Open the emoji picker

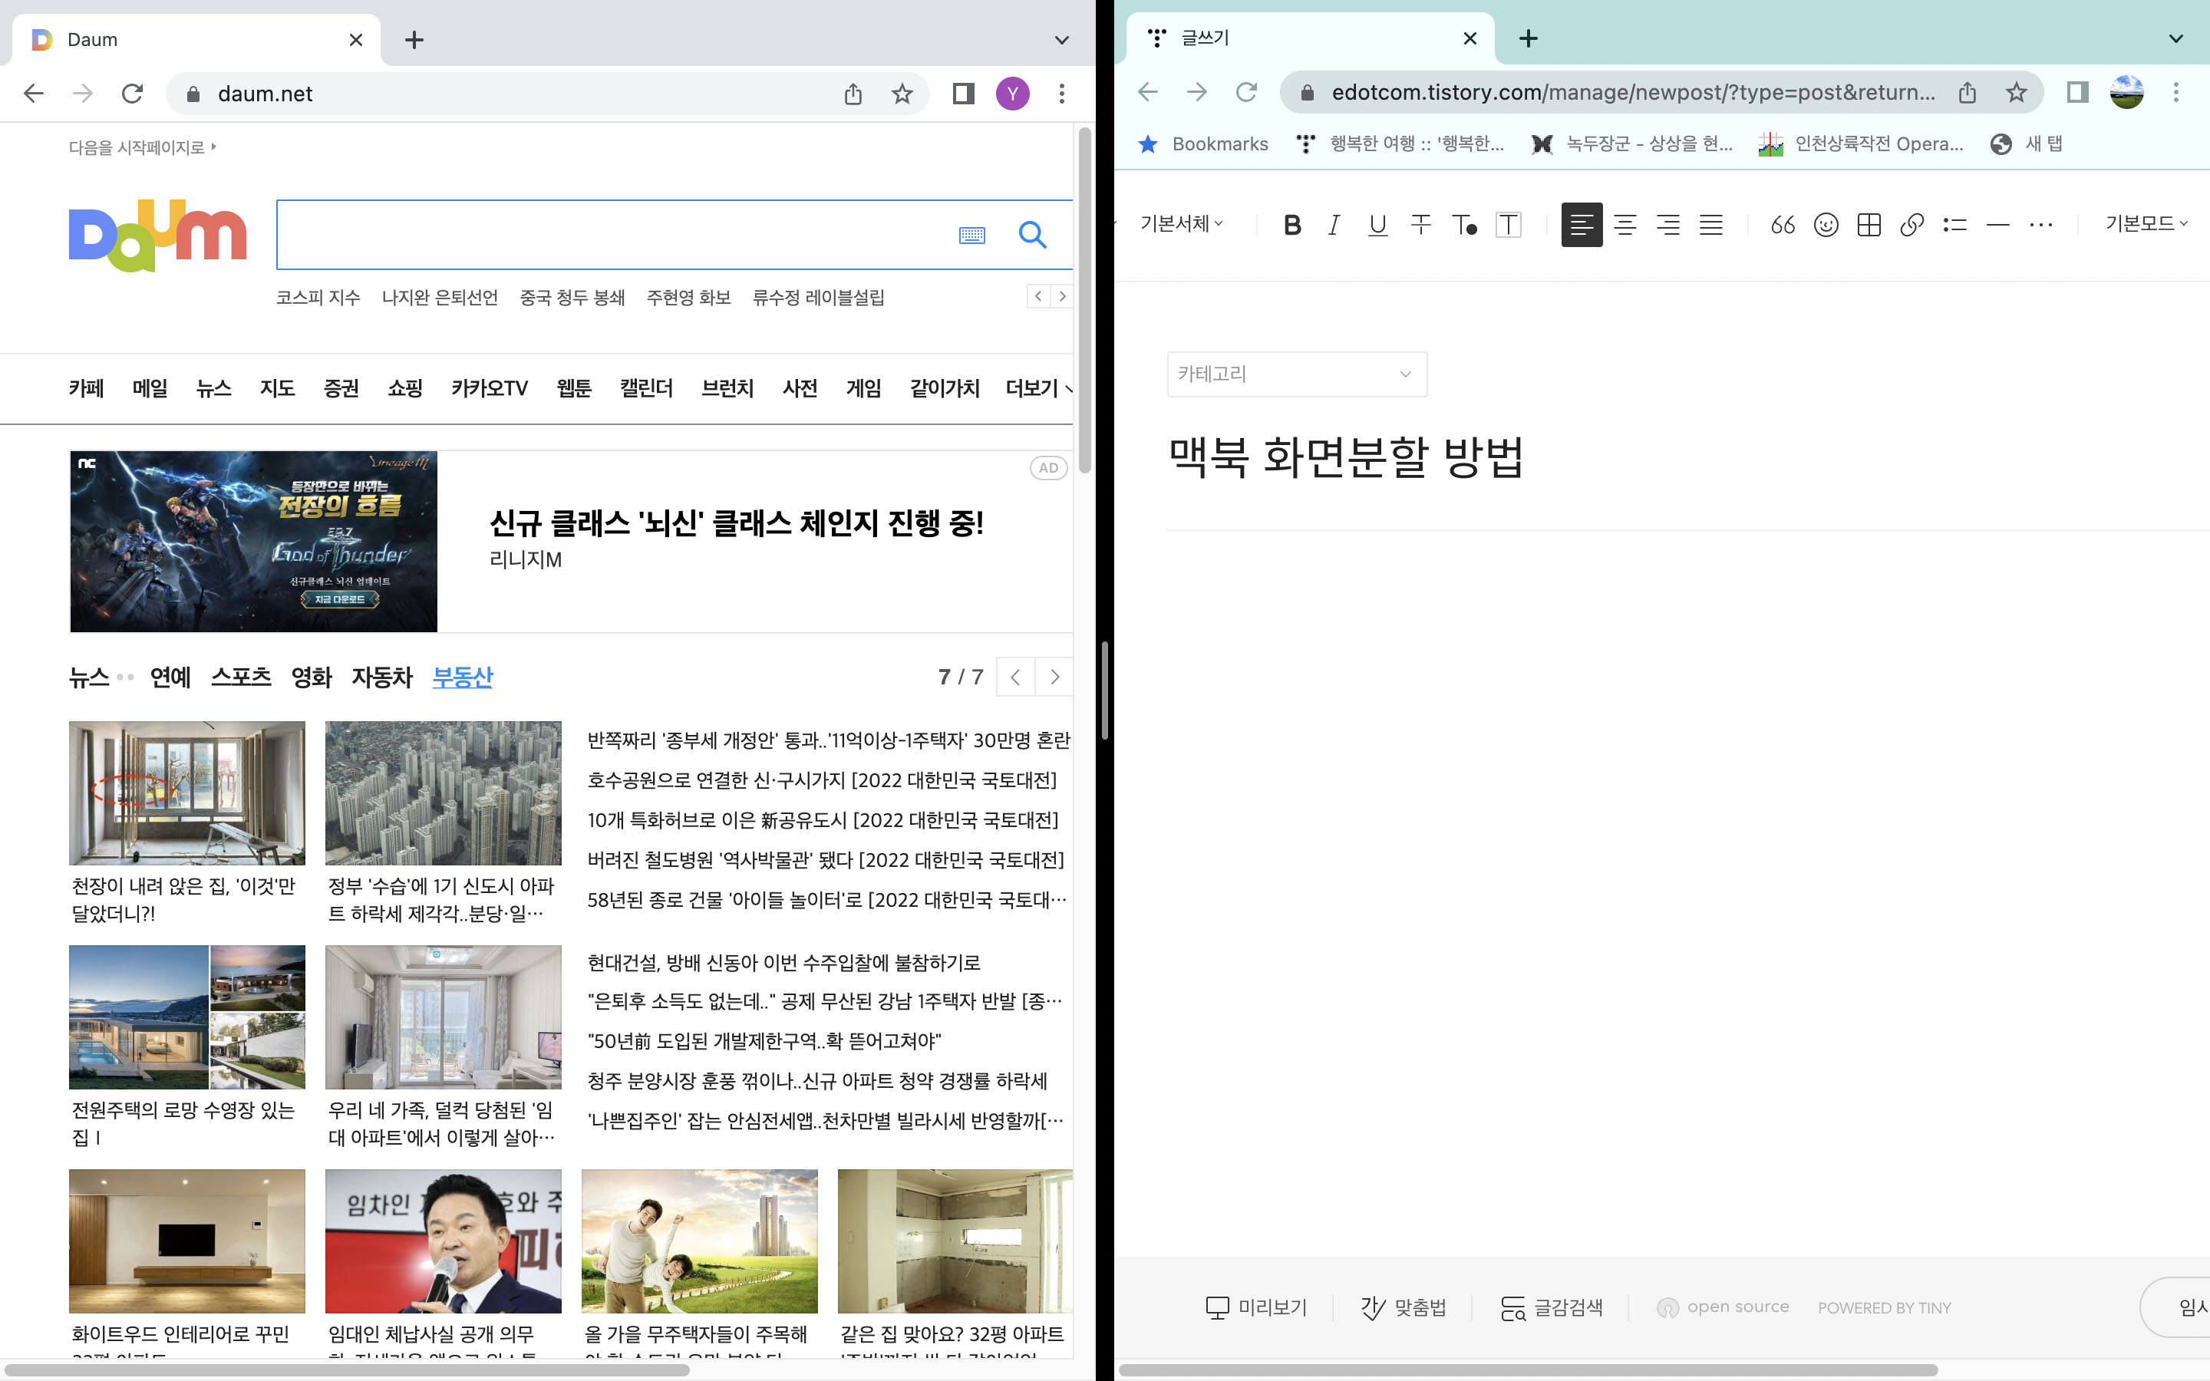coord(1826,225)
